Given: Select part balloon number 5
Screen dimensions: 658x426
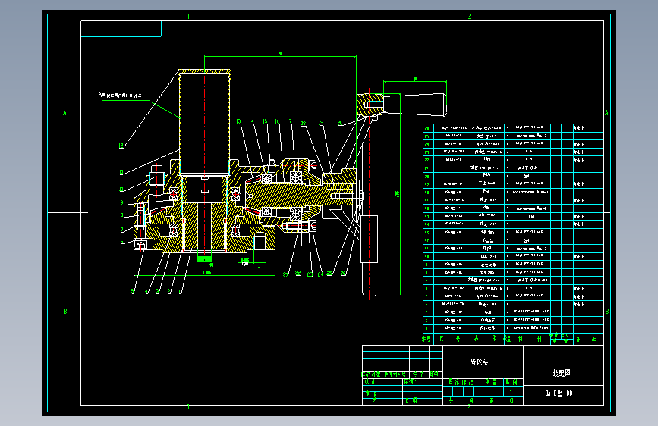Looking at the screenshot, I should (133, 291).
